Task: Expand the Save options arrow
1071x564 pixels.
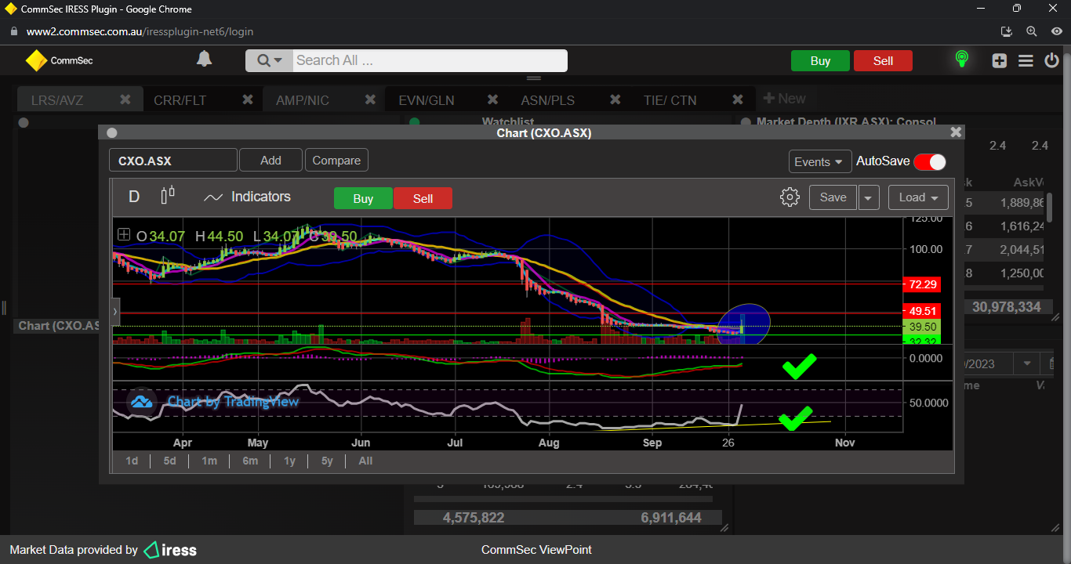Action: click(868, 197)
